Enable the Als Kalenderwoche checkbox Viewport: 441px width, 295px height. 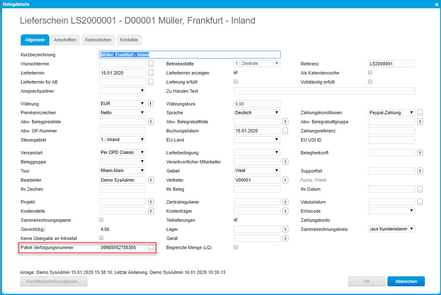(370, 72)
